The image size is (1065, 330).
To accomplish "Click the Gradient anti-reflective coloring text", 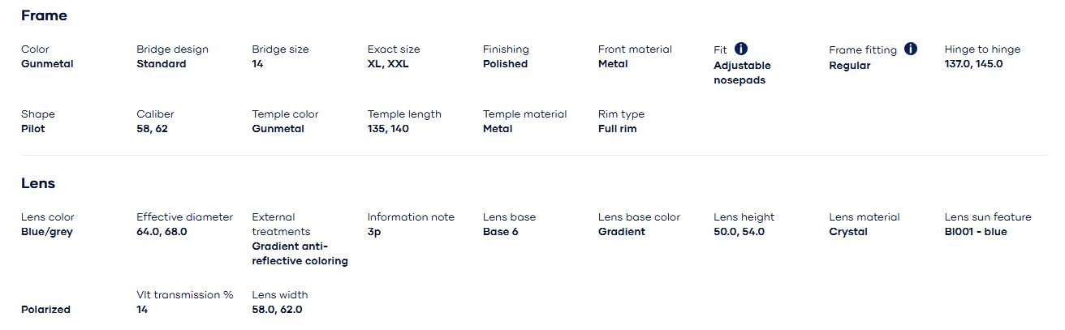I will click(300, 254).
